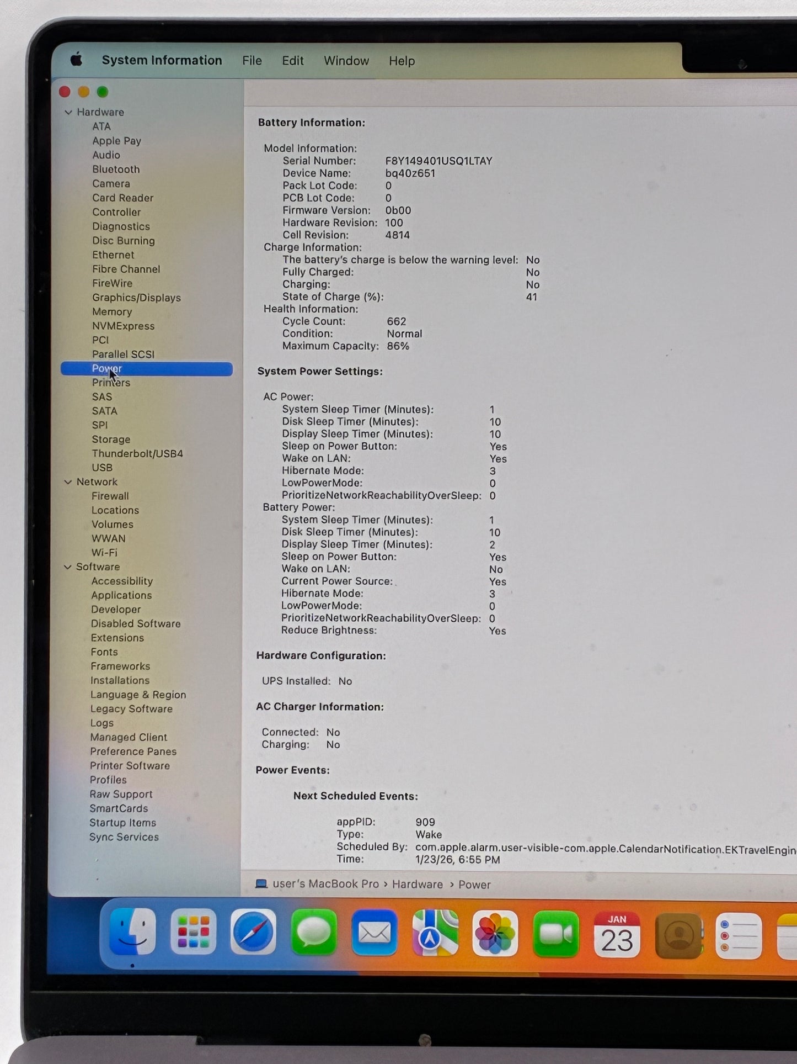Select Thunderbolt/USB4 in the sidebar
Image resolution: width=797 pixels, height=1064 pixels.
(137, 454)
